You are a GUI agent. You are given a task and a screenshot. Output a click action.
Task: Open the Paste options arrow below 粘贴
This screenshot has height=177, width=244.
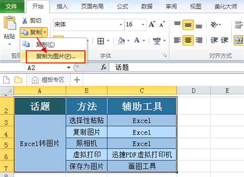9,44
